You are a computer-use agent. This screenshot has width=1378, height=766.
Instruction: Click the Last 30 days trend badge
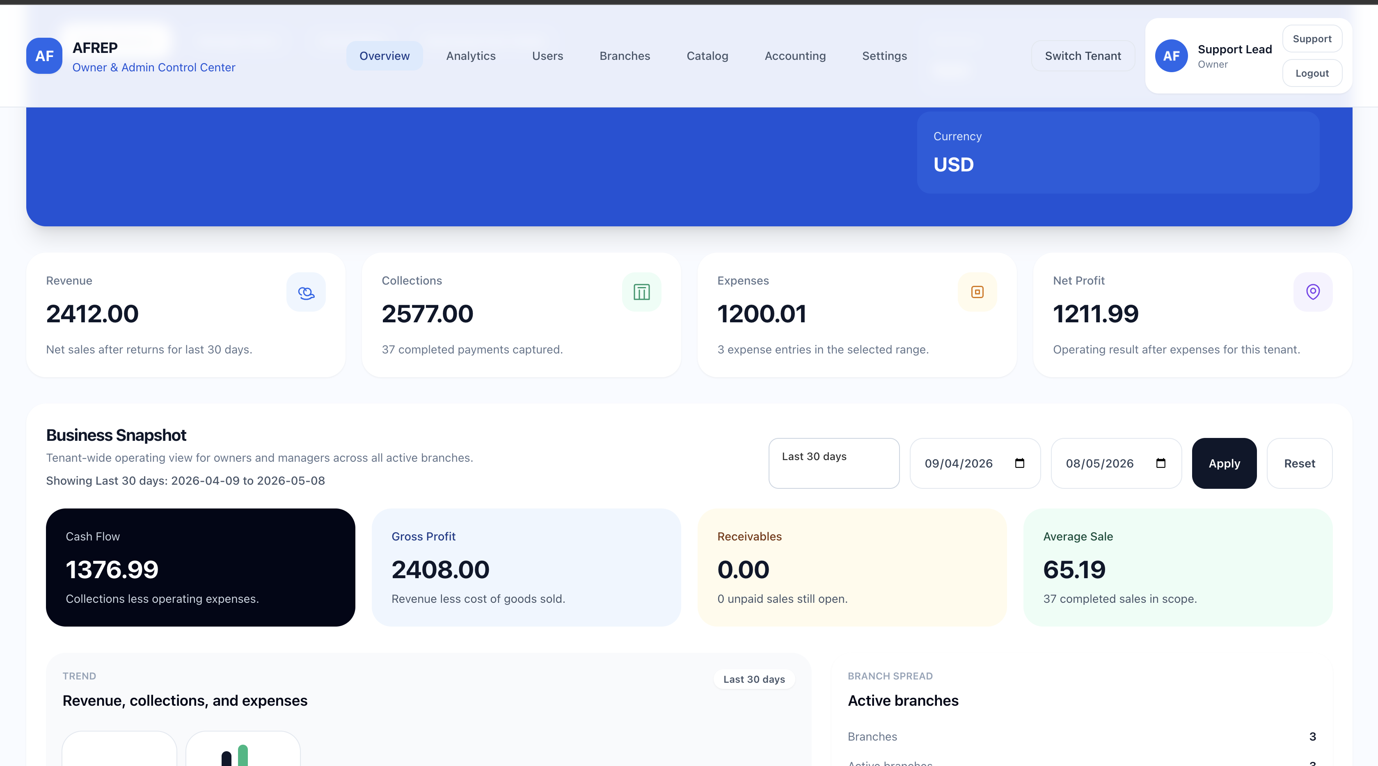[x=754, y=679]
